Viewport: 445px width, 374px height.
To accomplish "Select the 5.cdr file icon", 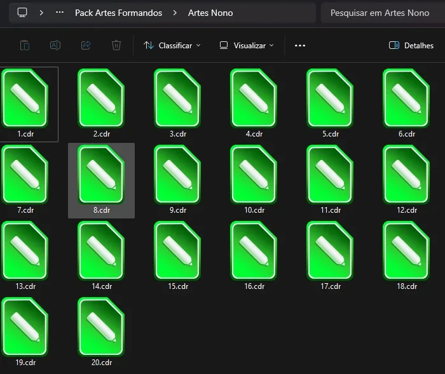I will (331, 98).
